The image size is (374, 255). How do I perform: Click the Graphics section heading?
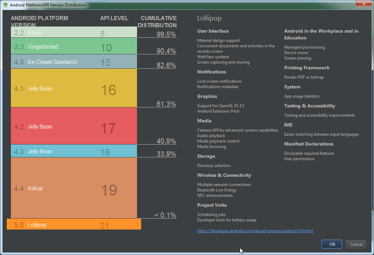point(207,96)
